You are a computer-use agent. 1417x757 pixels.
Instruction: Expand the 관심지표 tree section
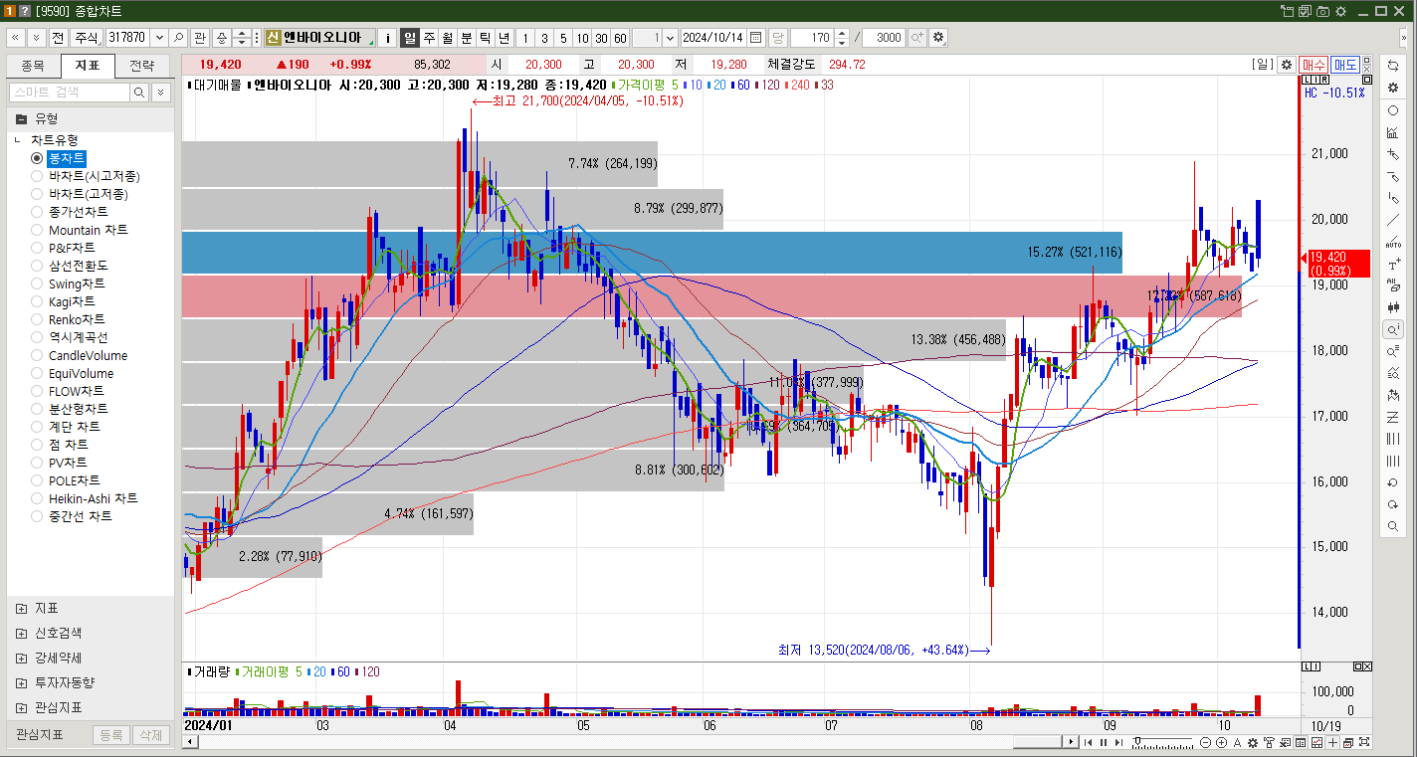tap(21, 707)
